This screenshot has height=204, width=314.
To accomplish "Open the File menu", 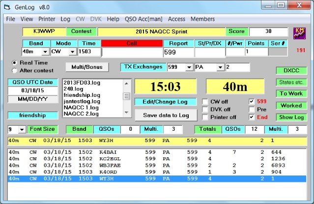I will point(10,19).
